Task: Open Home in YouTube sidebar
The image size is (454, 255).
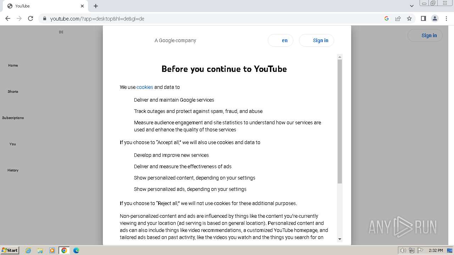Action: 13,66
